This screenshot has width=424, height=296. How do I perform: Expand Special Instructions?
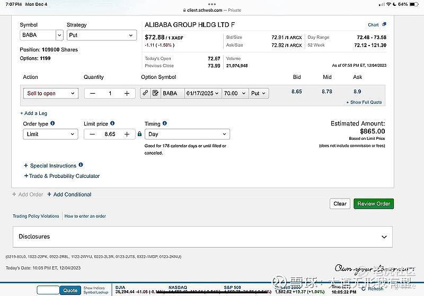(x=50, y=166)
